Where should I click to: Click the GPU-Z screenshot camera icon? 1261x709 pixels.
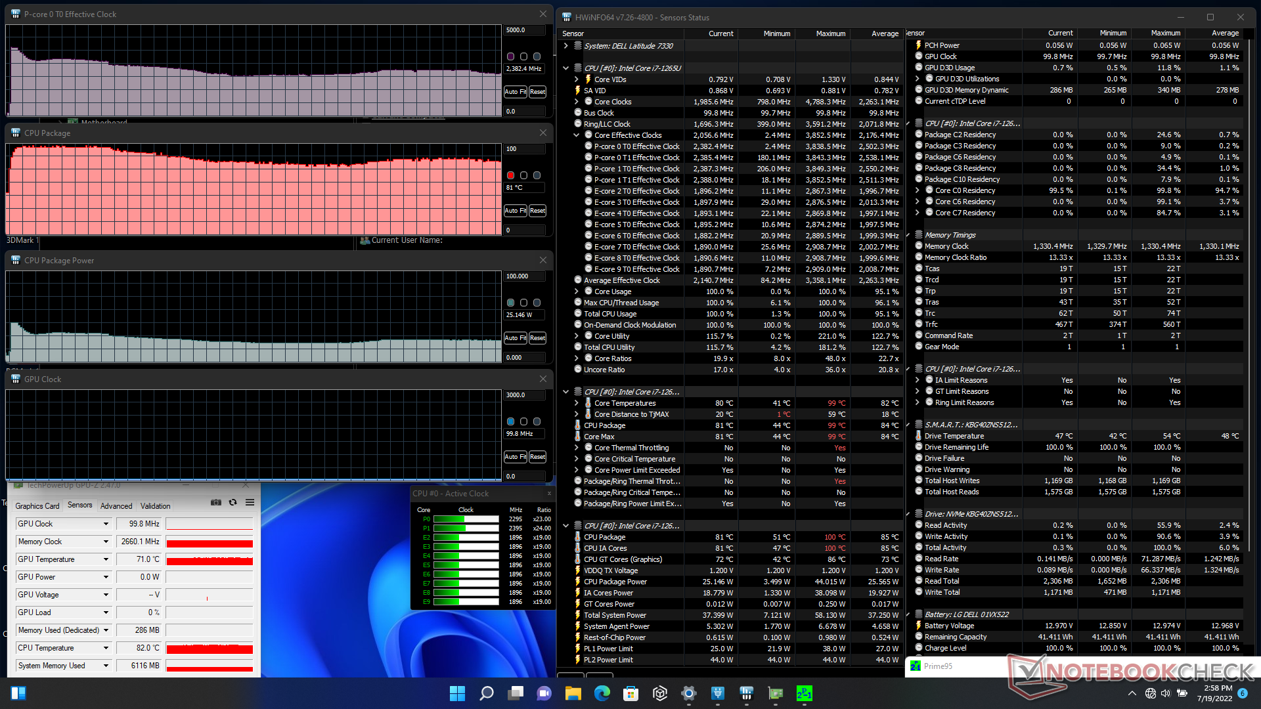click(x=215, y=502)
